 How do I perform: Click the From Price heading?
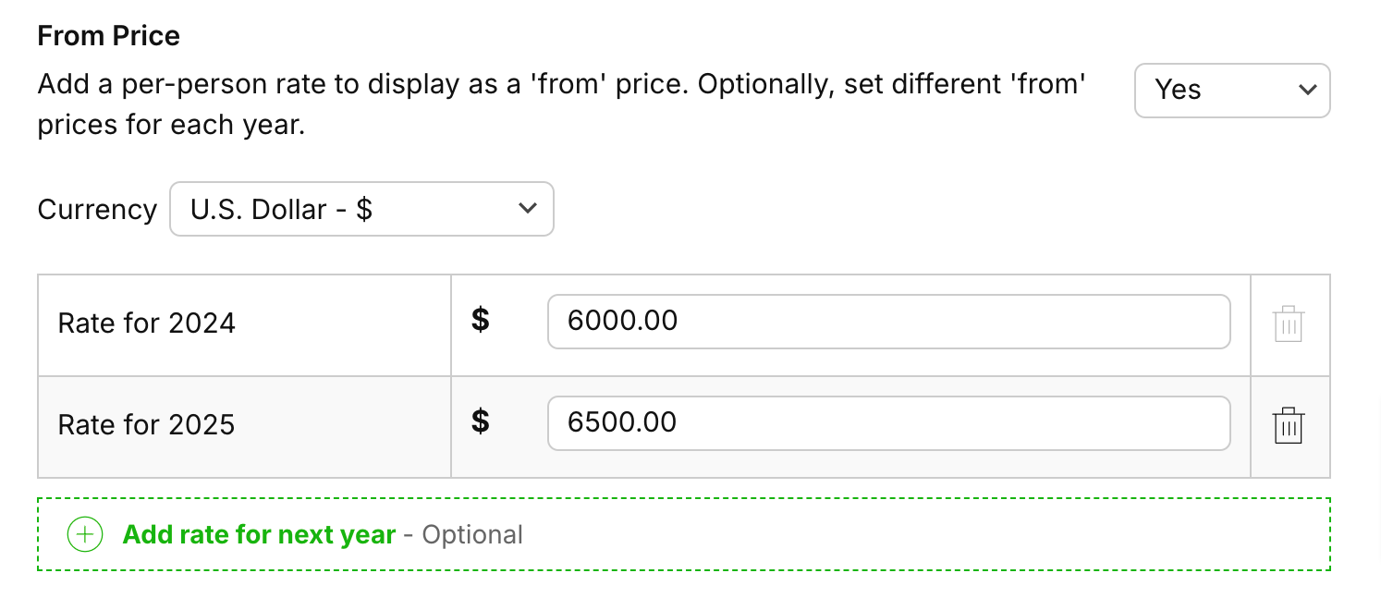(108, 36)
